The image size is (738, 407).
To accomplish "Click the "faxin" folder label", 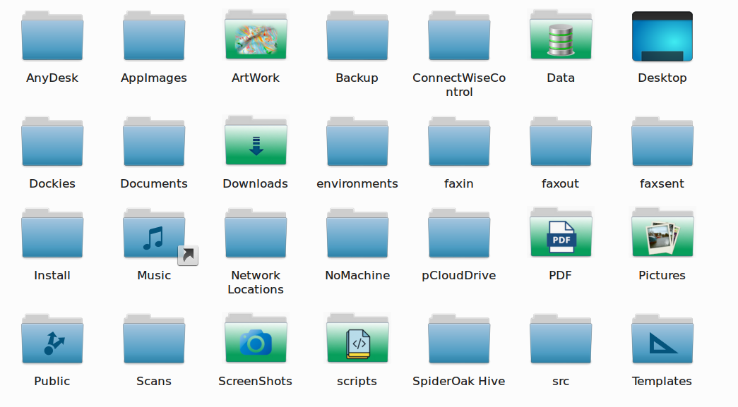I will point(459,184).
